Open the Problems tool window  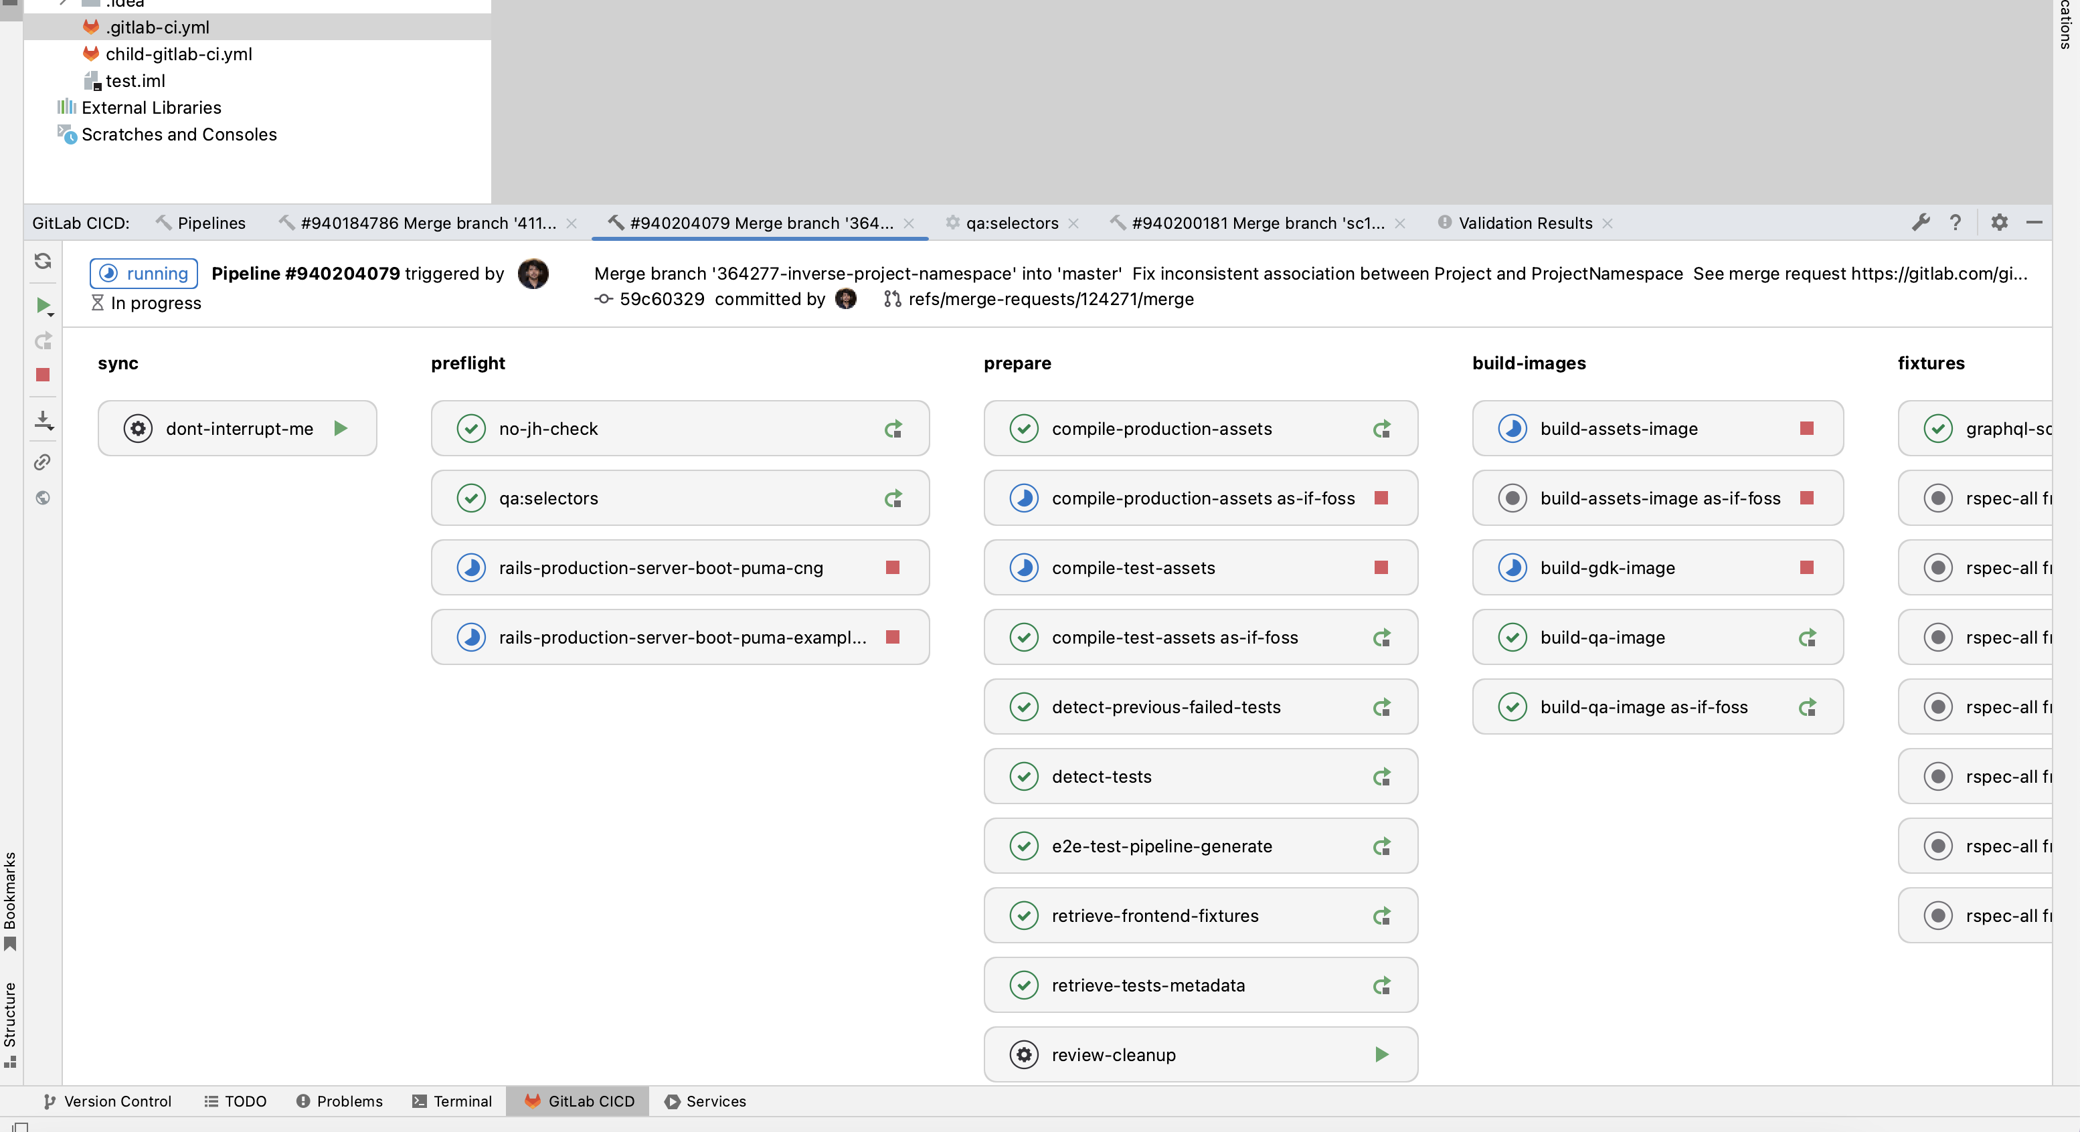point(339,1101)
